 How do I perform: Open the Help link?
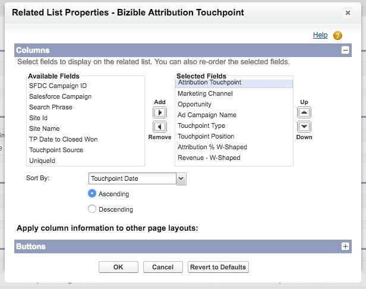pos(320,35)
